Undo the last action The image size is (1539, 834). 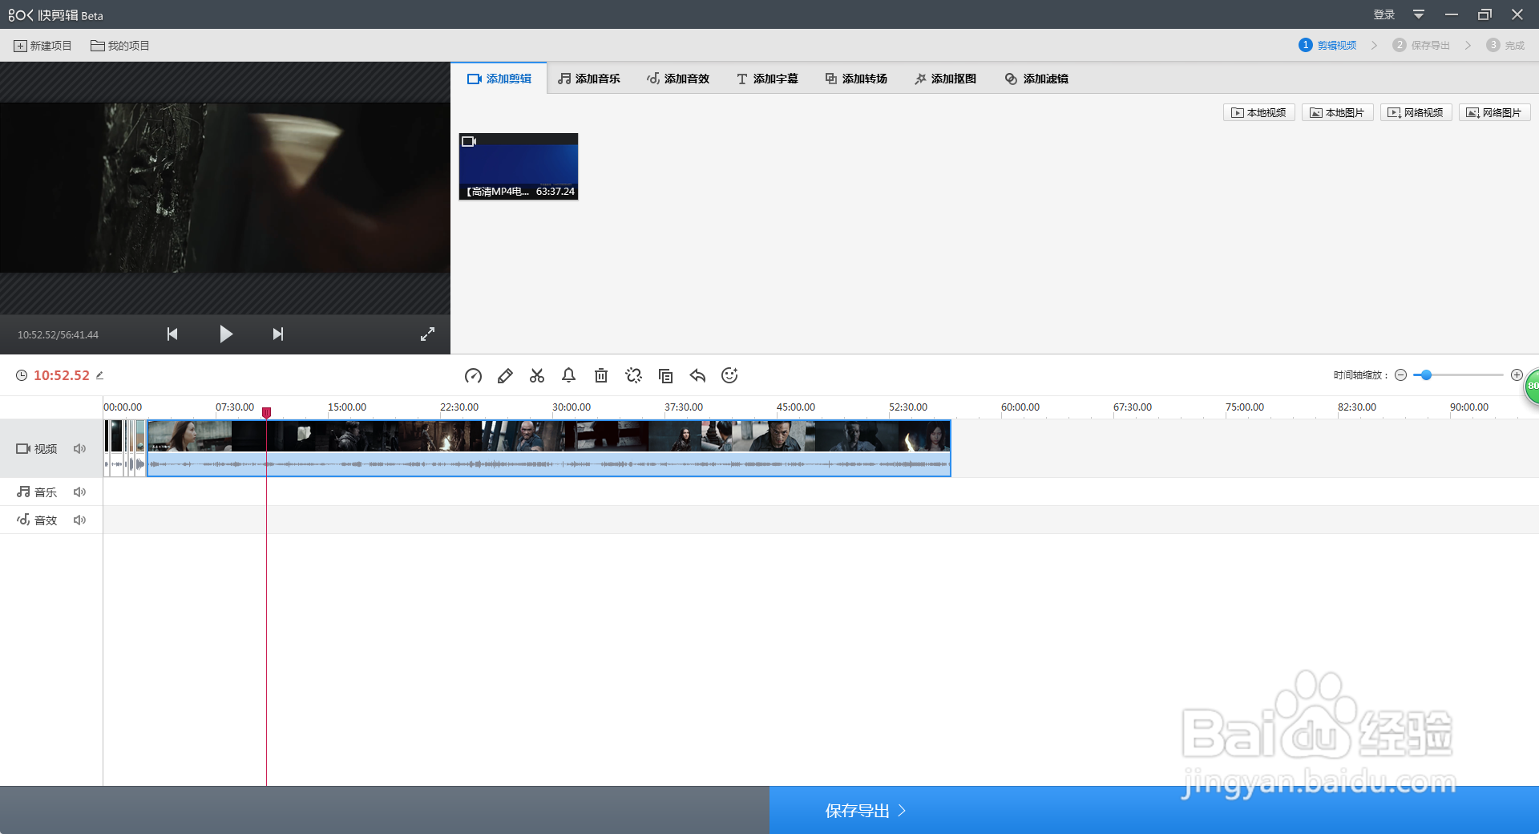point(697,375)
